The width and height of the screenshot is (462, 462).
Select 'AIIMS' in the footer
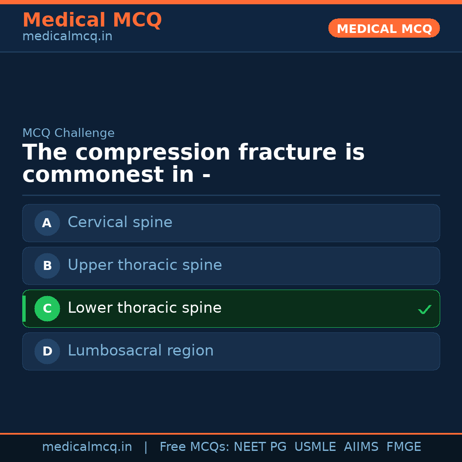(x=361, y=447)
